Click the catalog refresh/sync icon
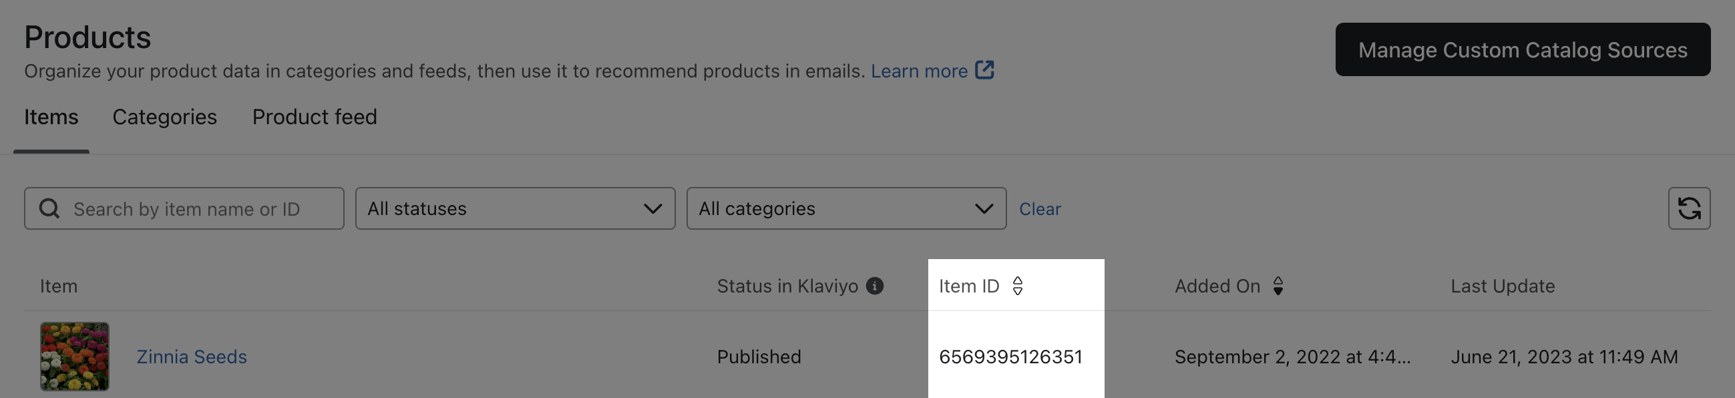Image resolution: width=1735 pixels, height=398 pixels. [1689, 208]
